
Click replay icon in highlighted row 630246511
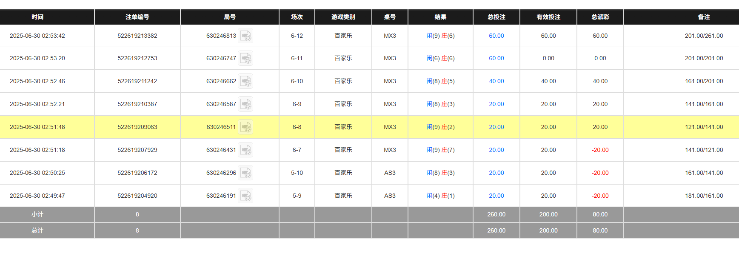[245, 127]
